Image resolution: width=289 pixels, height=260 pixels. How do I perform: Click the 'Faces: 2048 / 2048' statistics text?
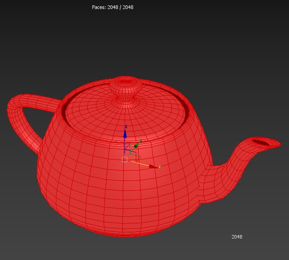(x=113, y=7)
